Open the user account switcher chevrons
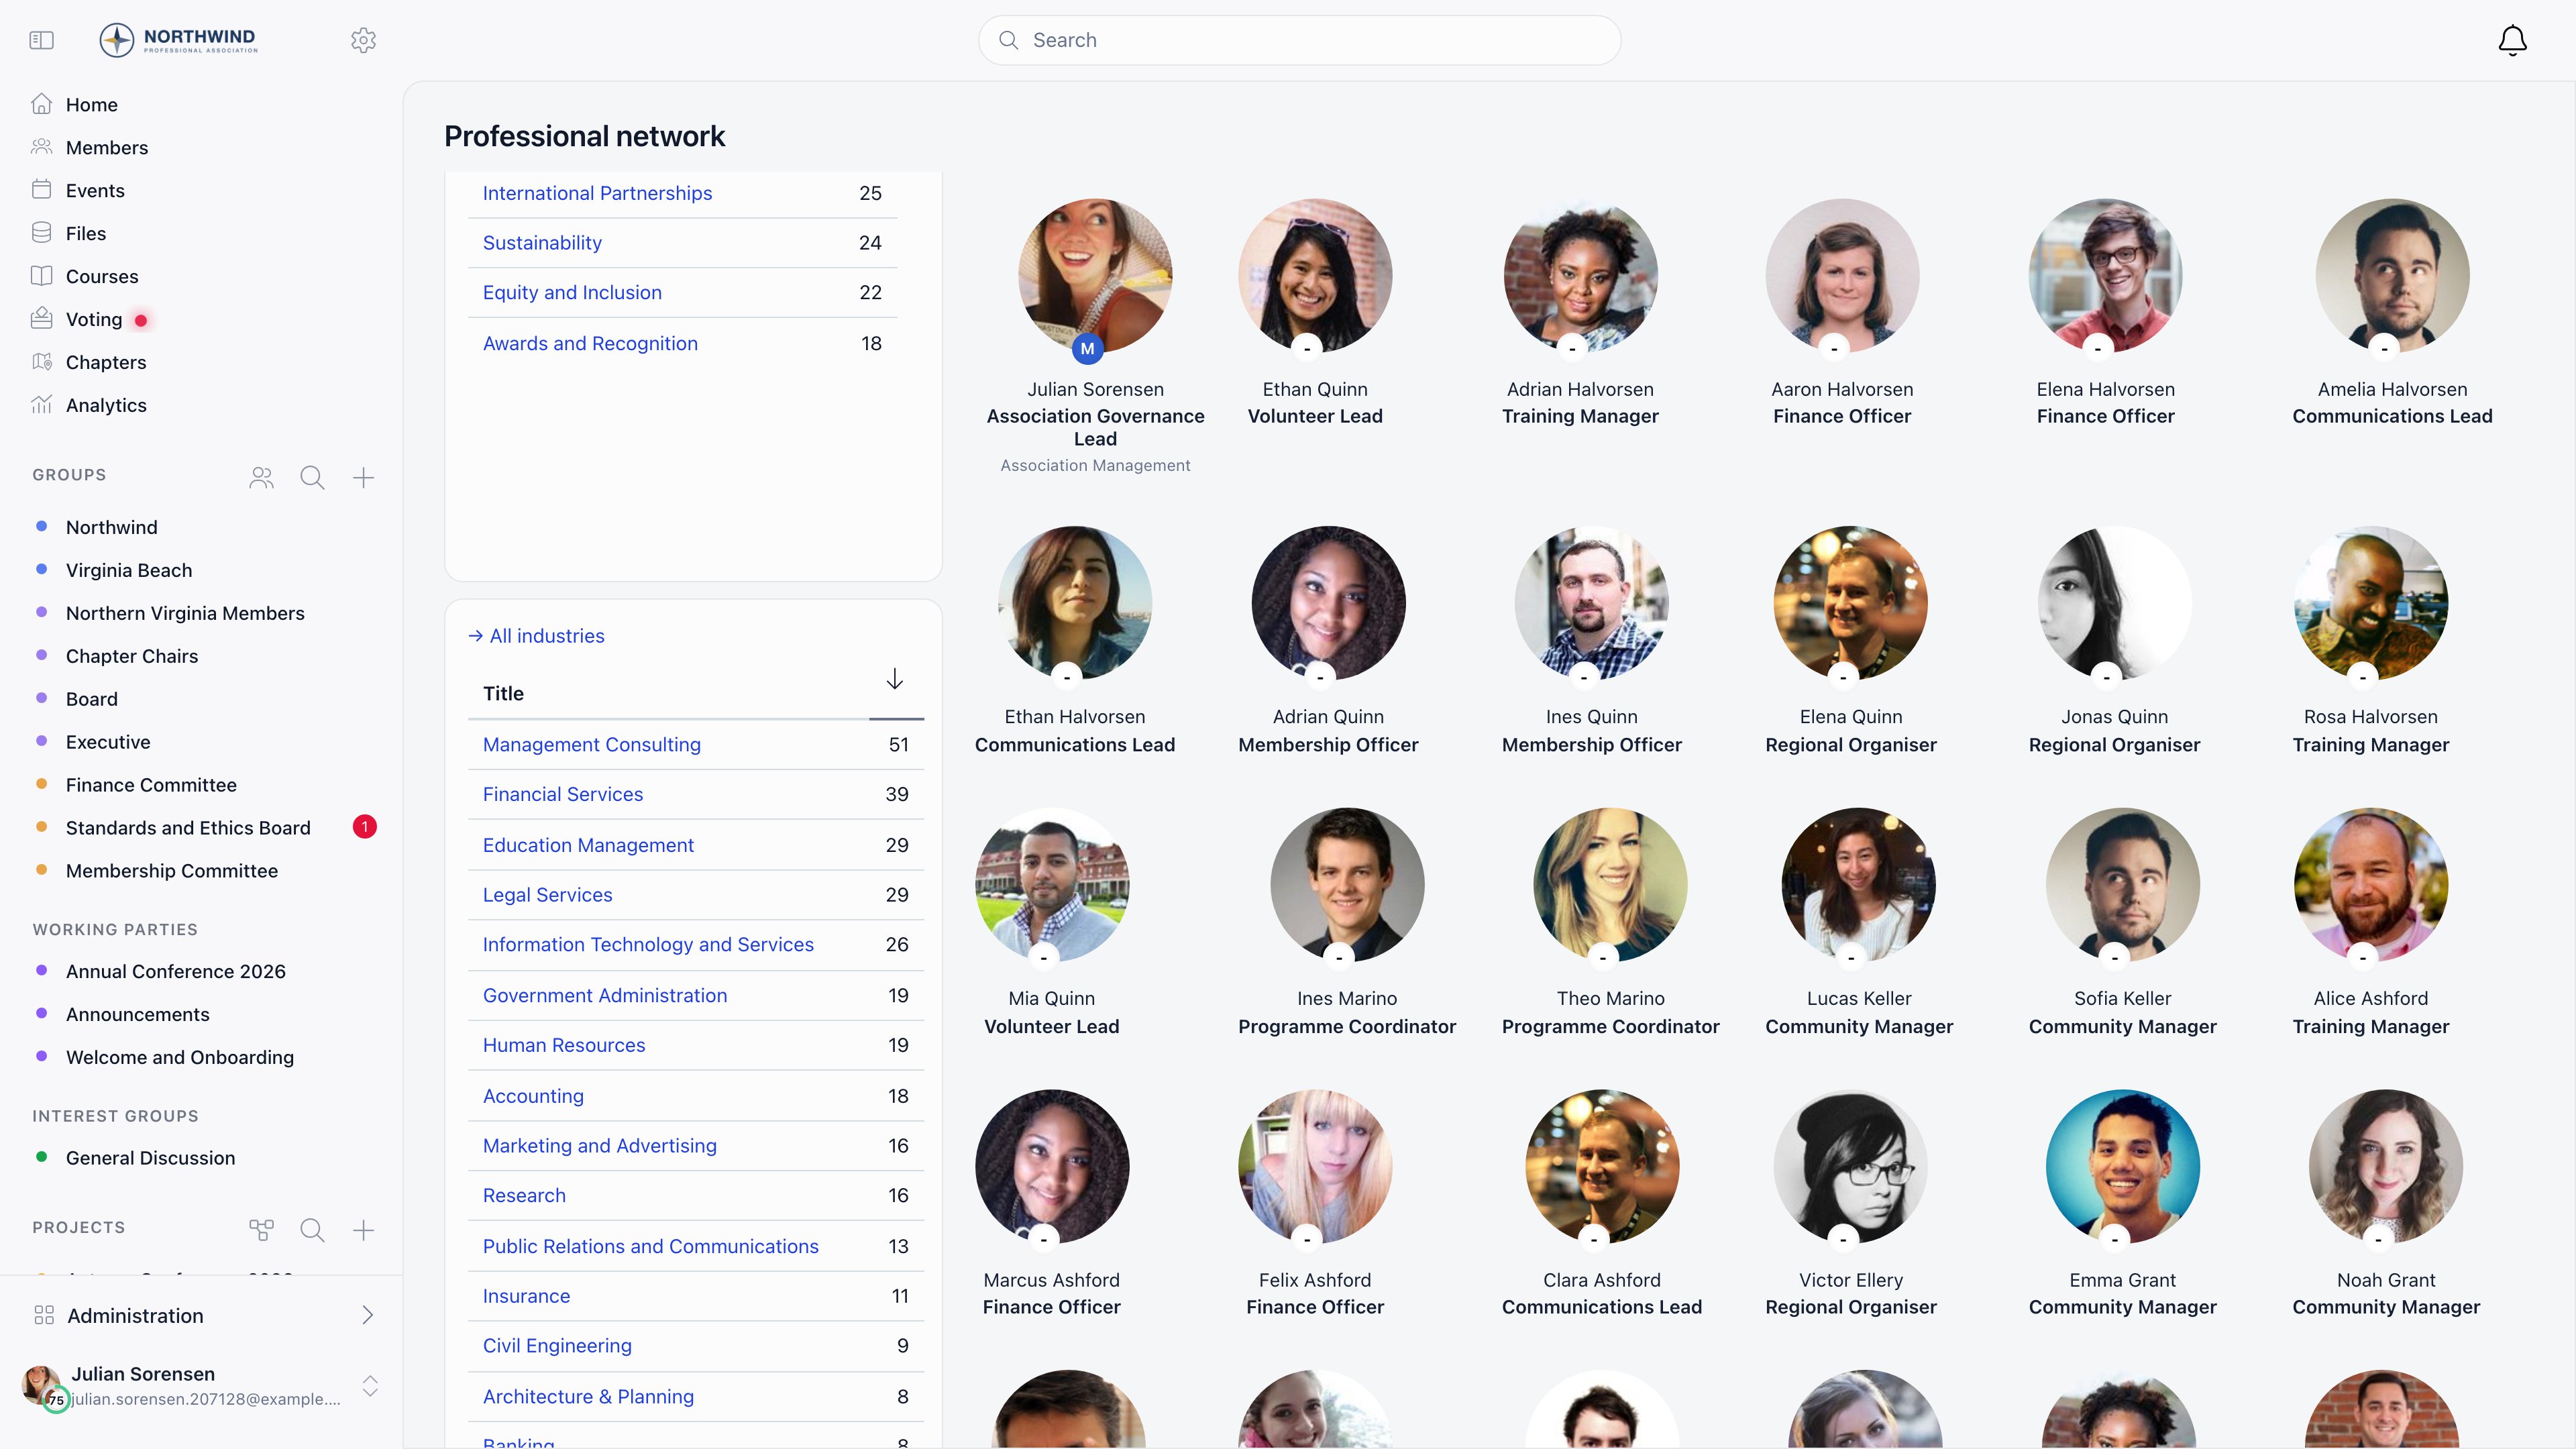 point(370,1386)
